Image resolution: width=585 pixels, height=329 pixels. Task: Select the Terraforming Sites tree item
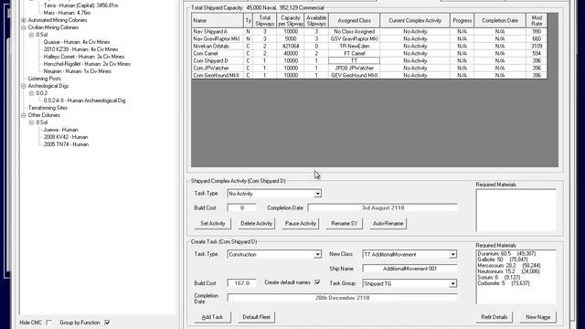(48, 108)
